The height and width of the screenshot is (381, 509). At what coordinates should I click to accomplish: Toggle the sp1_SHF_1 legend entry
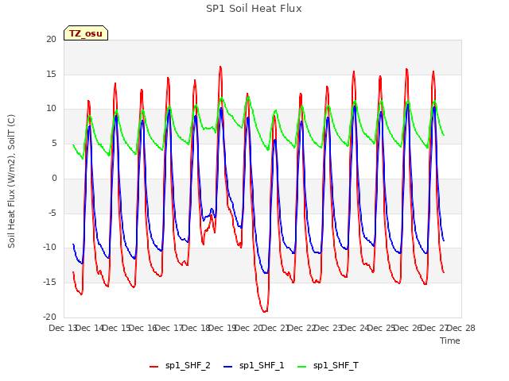pos(254,366)
